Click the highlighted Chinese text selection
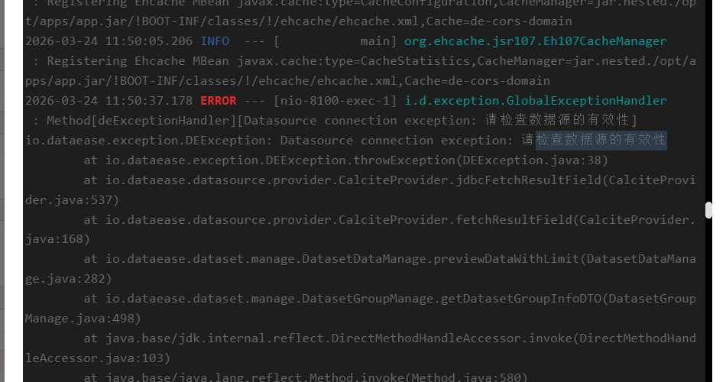The width and height of the screenshot is (726, 382). pyautogui.click(x=601, y=141)
